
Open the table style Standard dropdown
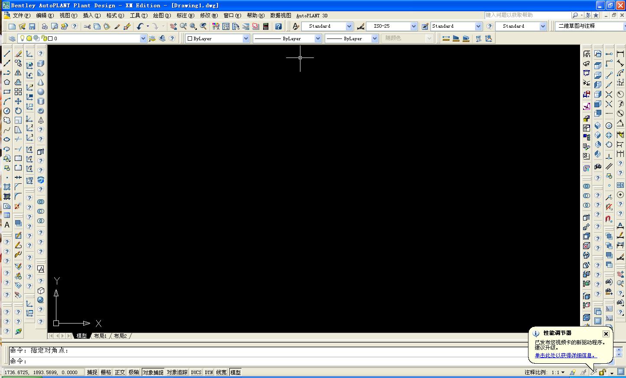pos(478,26)
